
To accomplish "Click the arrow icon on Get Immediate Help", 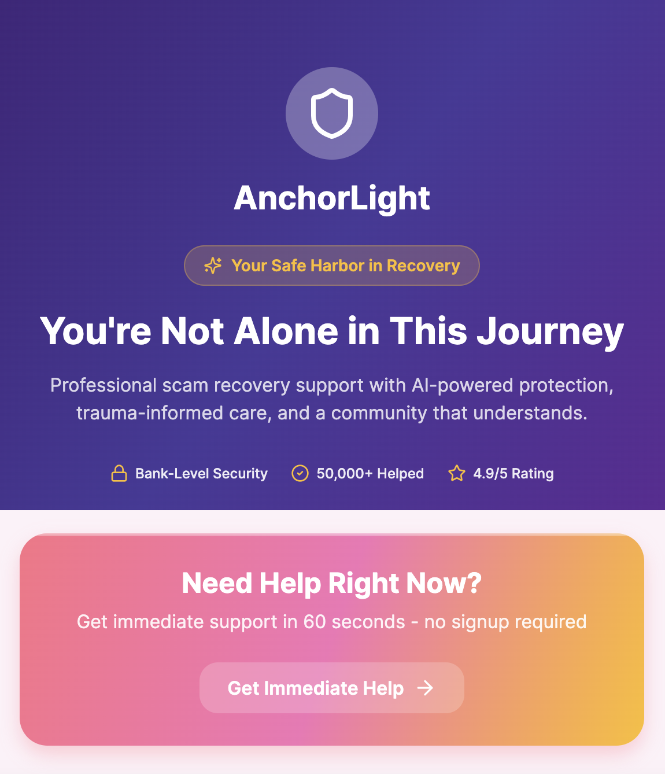I will [x=425, y=688].
